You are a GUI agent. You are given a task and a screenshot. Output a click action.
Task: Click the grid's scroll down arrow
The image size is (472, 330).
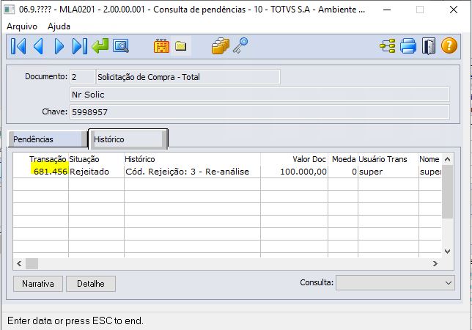pos(447,252)
